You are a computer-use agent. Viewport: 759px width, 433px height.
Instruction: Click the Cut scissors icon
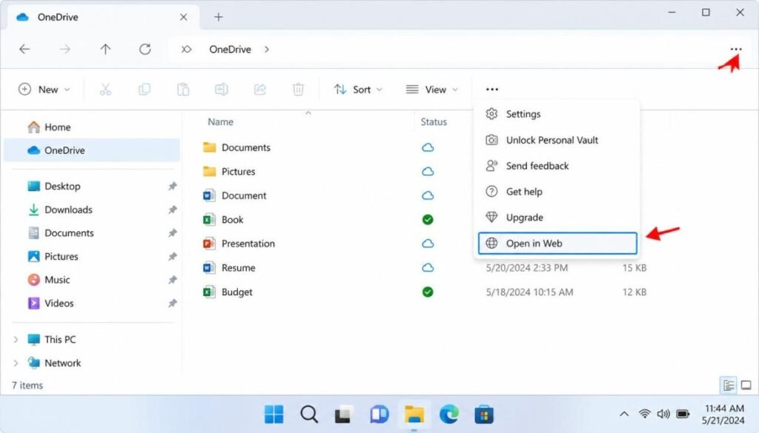pyautogui.click(x=105, y=90)
